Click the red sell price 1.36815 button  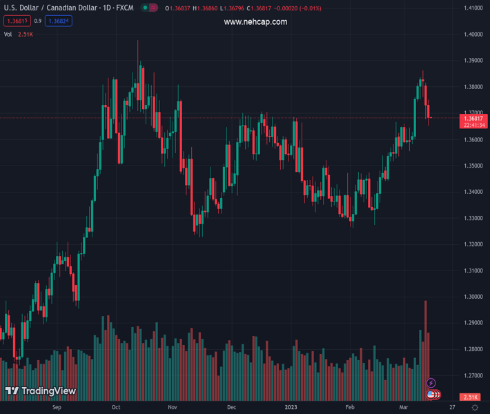click(15, 21)
